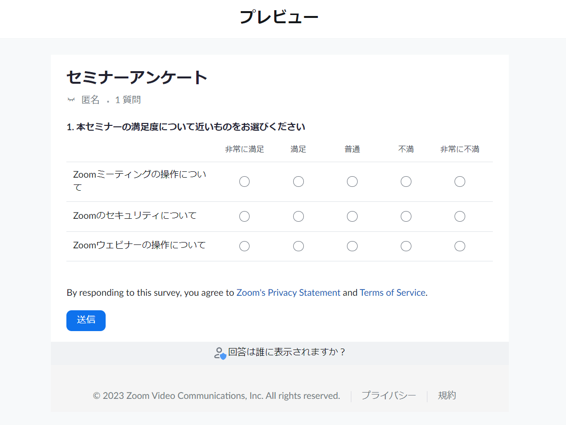566x425 pixels.
Task: Click the 非常に満足 column header
Action: coord(244,149)
